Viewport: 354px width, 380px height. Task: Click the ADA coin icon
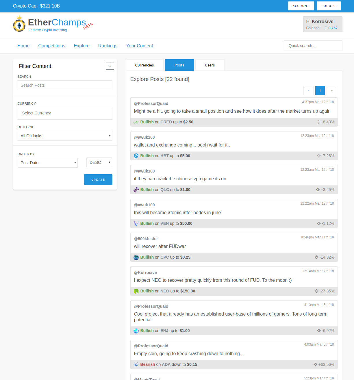pyautogui.click(x=136, y=365)
